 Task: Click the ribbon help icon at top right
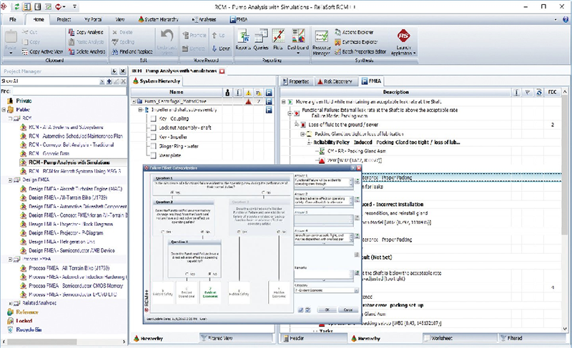566,19
